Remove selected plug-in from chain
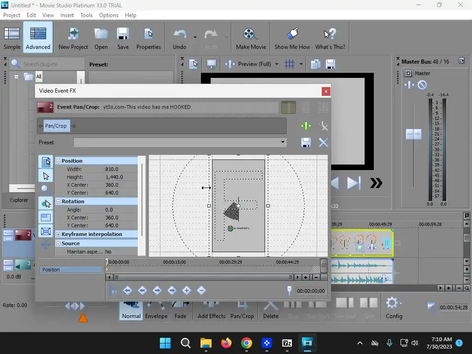This screenshot has height=354, width=472. tap(324, 126)
